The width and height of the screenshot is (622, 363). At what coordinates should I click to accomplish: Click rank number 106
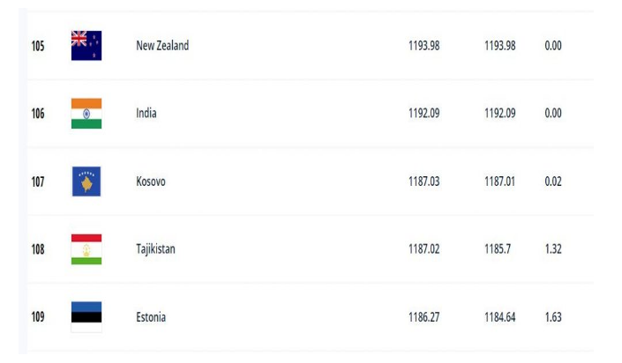[x=38, y=114]
